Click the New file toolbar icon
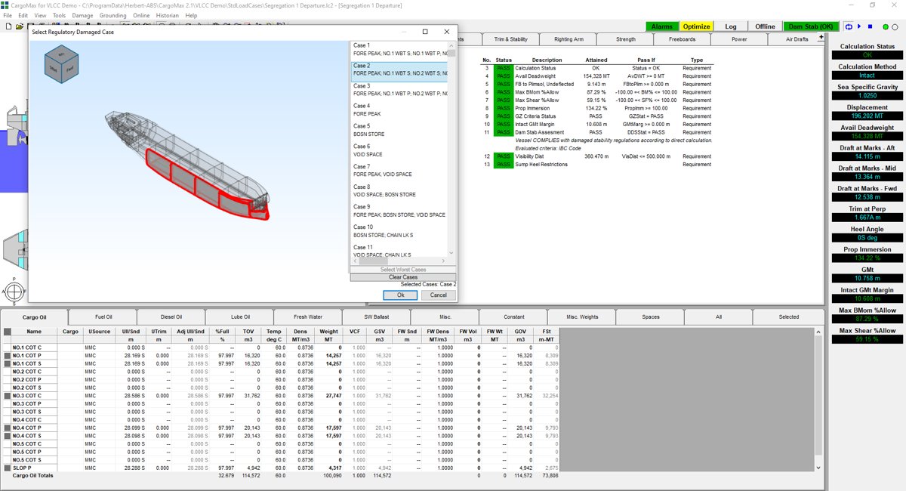Viewport: 906px width, 491px height. pyautogui.click(x=8, y=26)
